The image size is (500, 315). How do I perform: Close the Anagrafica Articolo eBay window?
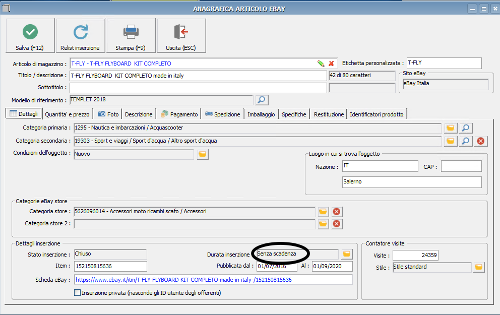click(495, 9)
